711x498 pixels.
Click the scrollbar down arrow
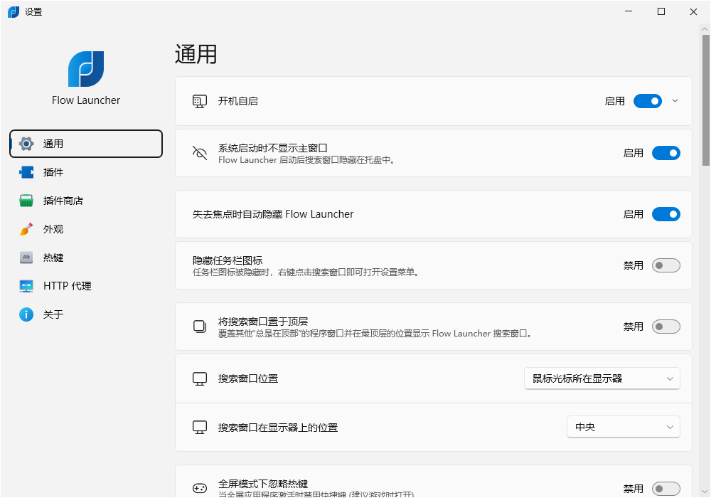(x=705, y=491)
